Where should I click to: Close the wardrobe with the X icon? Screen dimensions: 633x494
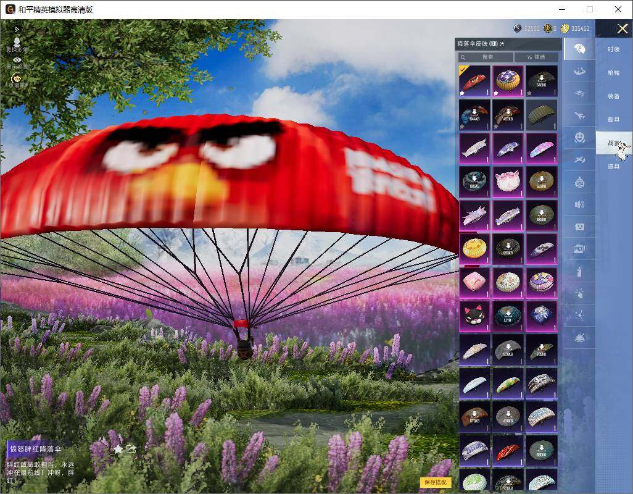(622, 28)
